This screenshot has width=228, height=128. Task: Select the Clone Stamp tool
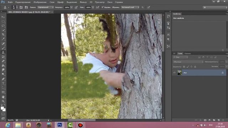tap(3, 52)
